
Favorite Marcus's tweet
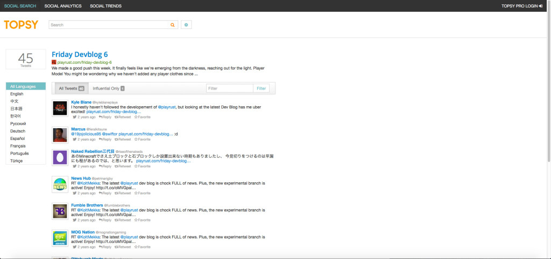[142, 139]
